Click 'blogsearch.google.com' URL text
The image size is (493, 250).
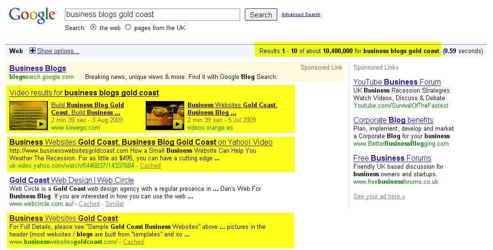coord(41,77)
